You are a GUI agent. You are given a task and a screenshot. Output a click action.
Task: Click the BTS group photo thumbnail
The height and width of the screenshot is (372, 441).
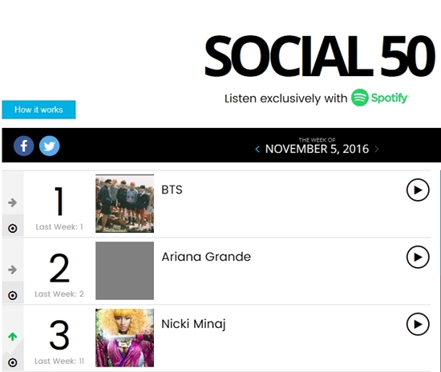click(124, 203)
